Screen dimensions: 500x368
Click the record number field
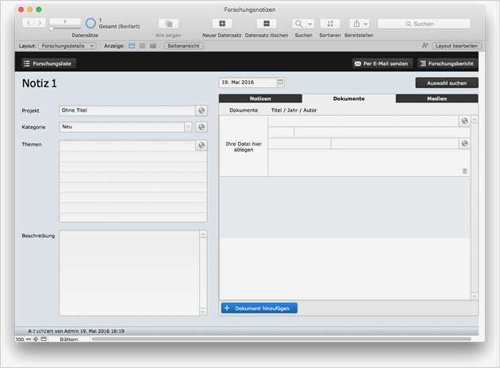point(65,21)
